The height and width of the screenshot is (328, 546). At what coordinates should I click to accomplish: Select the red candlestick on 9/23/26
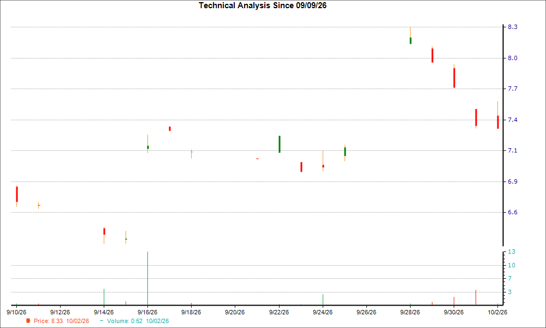301,167
